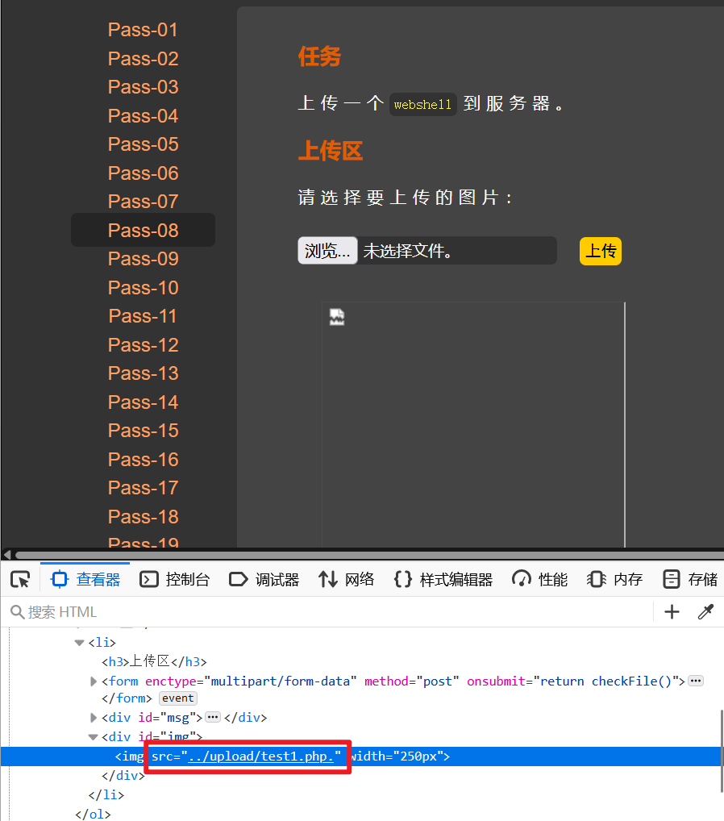Screen dimensions: 724x821
Task: Open Pass-18 in the sidebar
Action: click(x=143, y=516)
